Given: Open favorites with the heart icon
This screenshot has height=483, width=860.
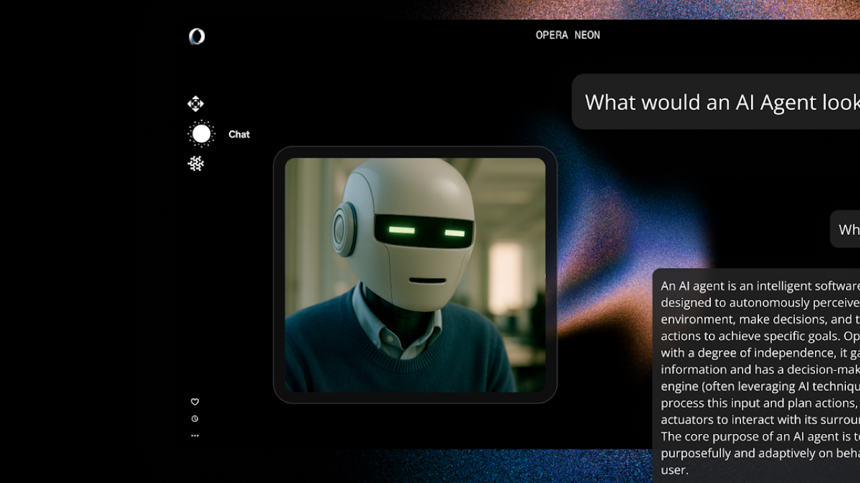Looking at the screenshot, I should click(x=195, y=402).
